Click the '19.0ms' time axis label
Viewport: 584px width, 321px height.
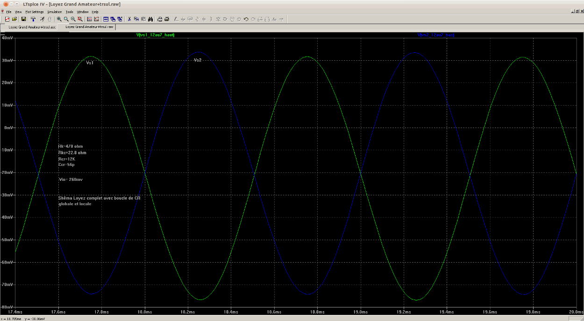coord(360,312)
